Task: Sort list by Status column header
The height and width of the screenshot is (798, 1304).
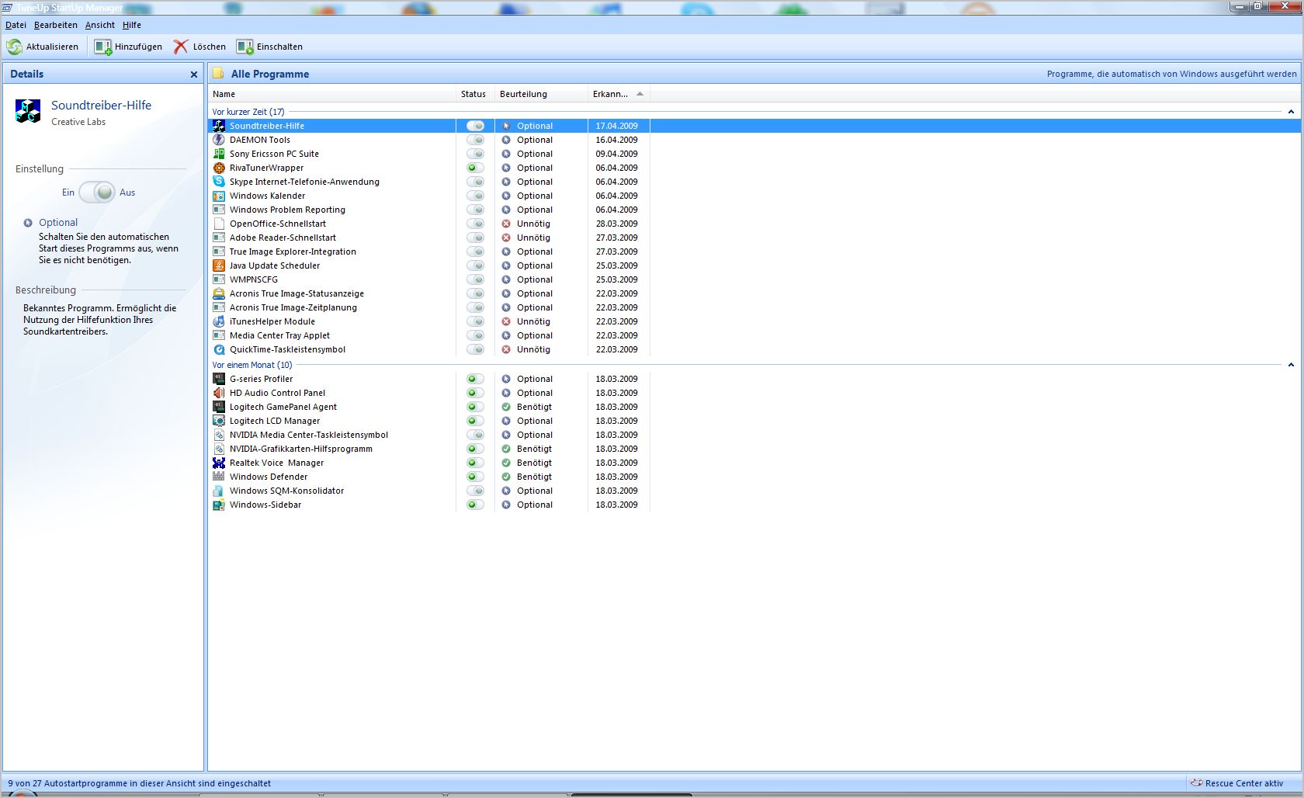Action: (x=475, y=94)
